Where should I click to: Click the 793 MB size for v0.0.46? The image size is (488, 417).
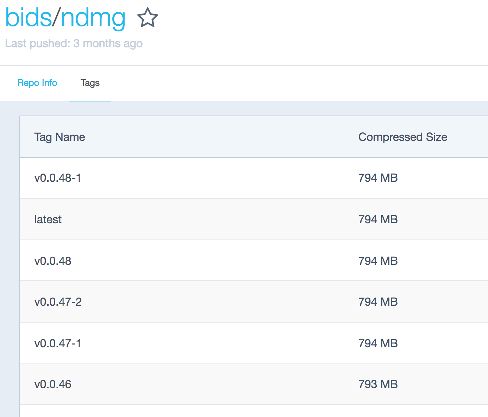coord(378,384)
